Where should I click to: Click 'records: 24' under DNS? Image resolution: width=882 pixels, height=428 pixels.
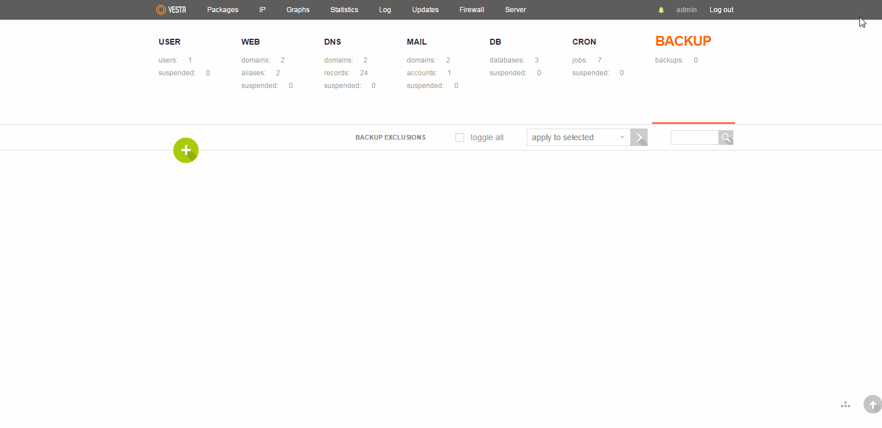pos(346,73)
